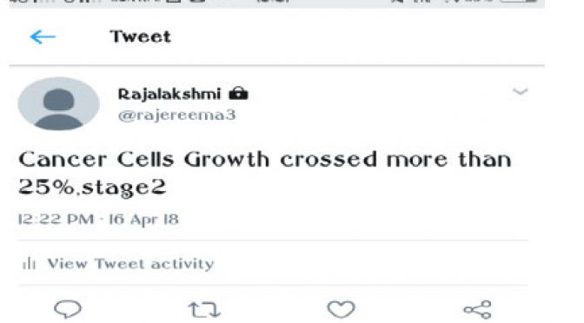Click the status bar at top
This screenshot has width=584, height=323.
pos(276,3)
